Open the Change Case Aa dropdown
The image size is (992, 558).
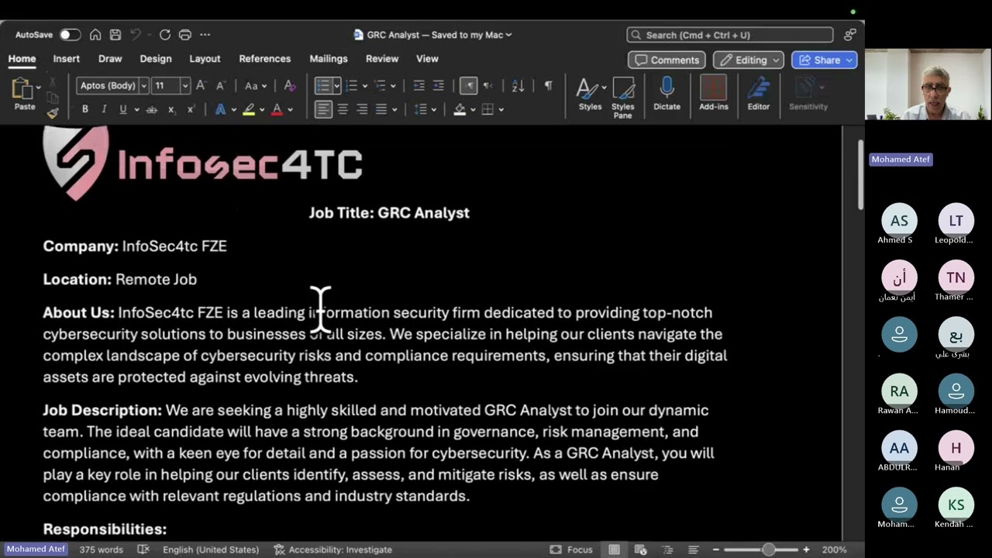pos(255,85)
